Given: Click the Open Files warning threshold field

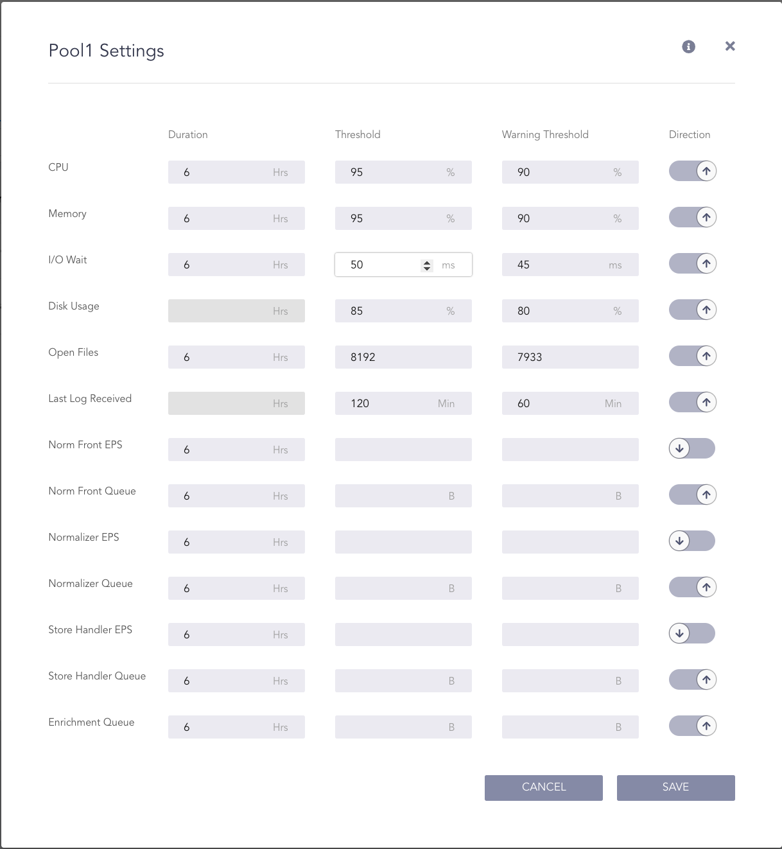Looking at the screenshot, I should [570, 356].
